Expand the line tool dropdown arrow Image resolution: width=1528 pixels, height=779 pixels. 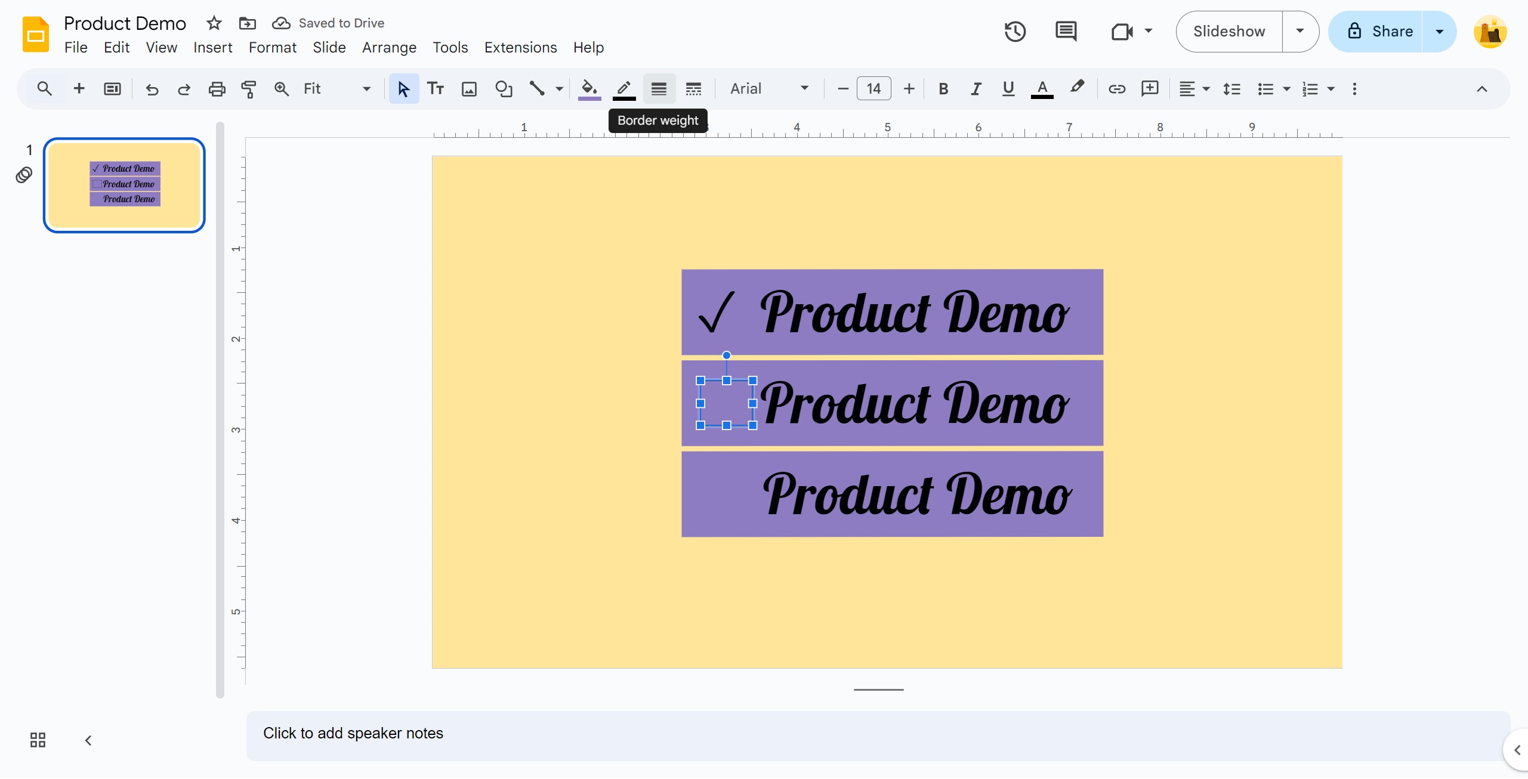pyautogui.click(x=559, y=89)
